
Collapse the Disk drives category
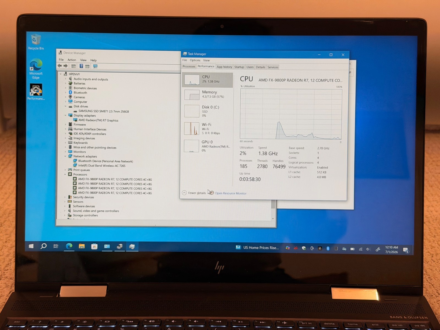tap(65, 106)
